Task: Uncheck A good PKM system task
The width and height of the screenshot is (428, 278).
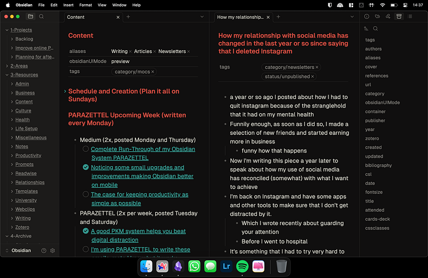Action: coord(86,231)
